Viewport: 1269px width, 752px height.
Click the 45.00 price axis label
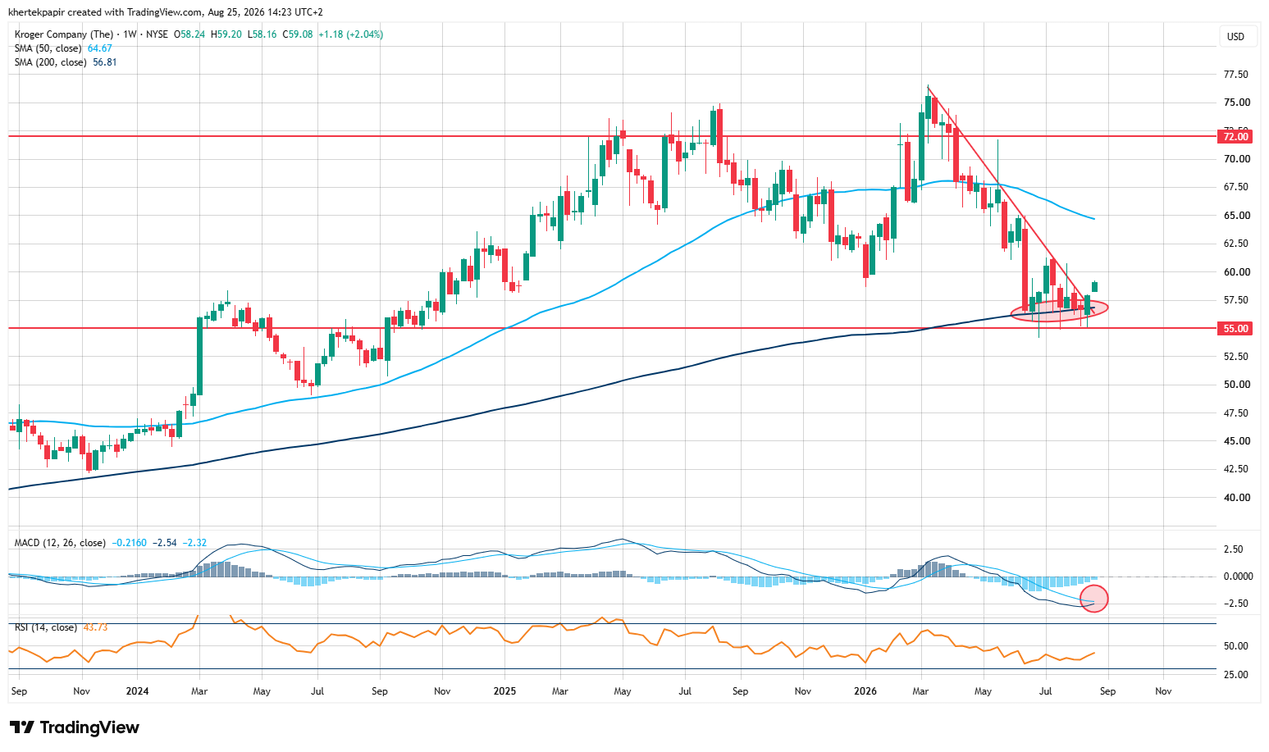[1235, 441]
